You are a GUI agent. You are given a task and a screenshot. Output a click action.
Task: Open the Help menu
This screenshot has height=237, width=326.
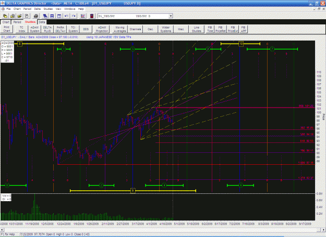coord(81,9)
